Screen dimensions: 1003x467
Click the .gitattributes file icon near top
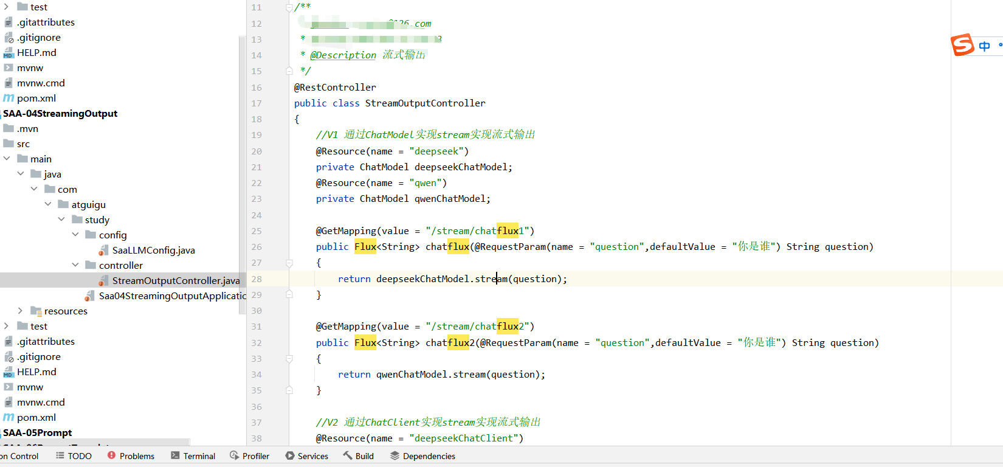coord(9,22)
